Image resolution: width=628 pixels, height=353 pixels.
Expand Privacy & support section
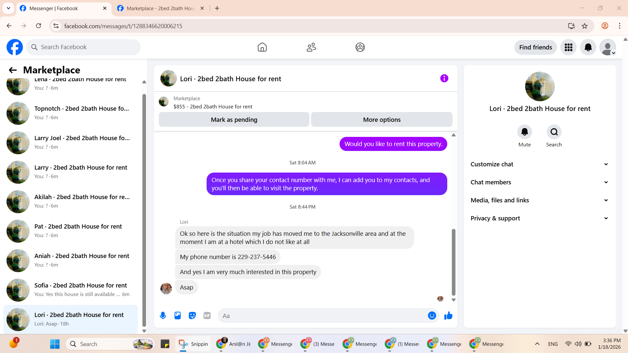click(540, 218)
